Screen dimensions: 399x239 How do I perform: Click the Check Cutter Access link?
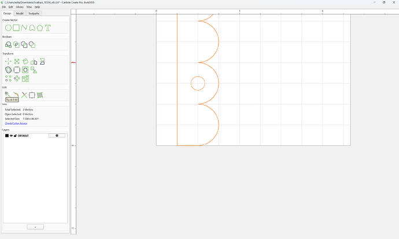pyautogui.click(x=16, y=124)
